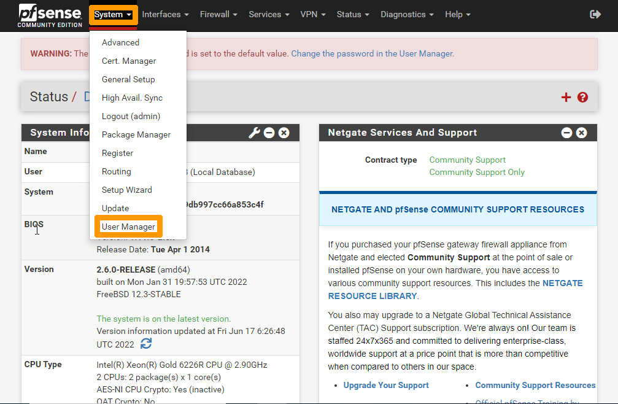Image resolution: width=618 pixels, height=404 pixels.
Task: Open the Firewall dropdown menu
Action: click(x=218, y=14)
